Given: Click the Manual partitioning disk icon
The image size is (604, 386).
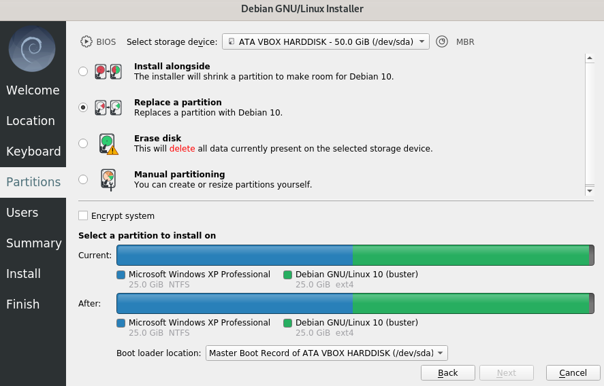Looking at the screenshot, I should tap(109, 180).
